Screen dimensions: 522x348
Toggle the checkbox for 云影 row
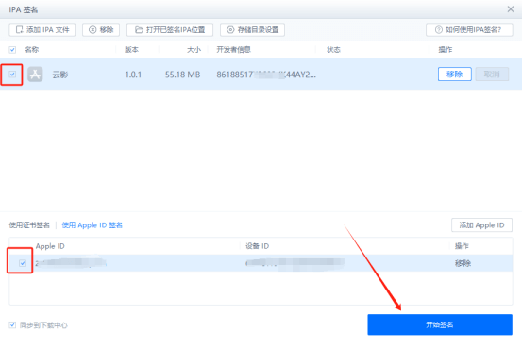click(x=12, y=75)
